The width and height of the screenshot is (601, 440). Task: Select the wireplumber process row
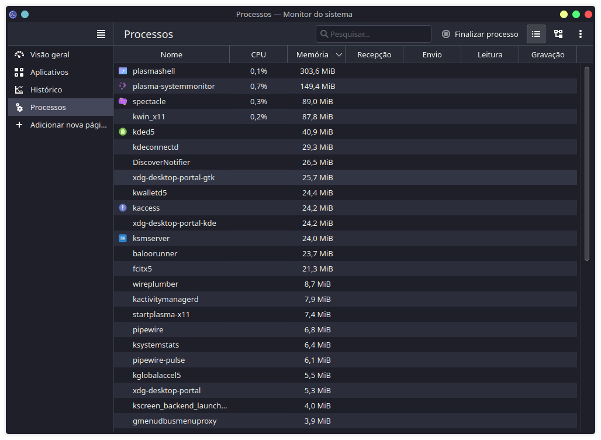(x=346, y=284)
